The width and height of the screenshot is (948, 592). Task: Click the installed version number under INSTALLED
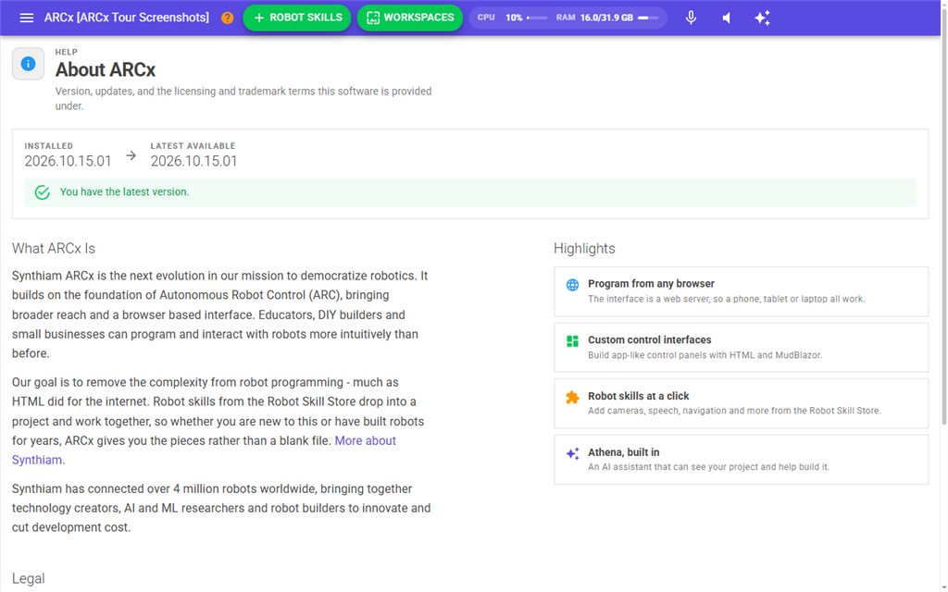[x=68, y=161]
